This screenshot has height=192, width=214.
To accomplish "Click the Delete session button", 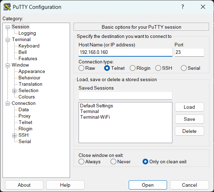I will point(189,131).
